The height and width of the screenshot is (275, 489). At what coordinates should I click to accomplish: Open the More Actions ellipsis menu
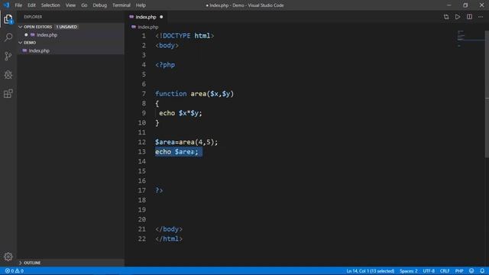(x=481, y=17)
